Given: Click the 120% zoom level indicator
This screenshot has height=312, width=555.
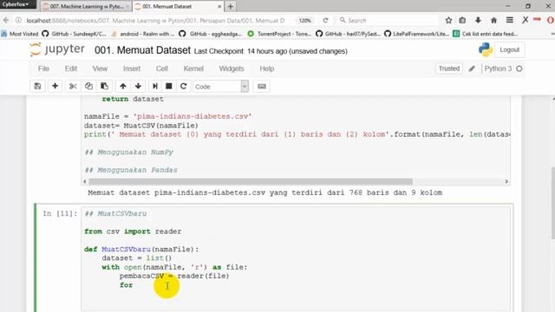Looking at the screenshot, I should point(304,21).
